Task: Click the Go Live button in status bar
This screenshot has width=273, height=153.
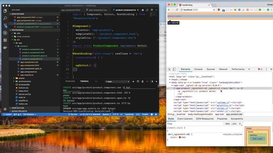Action: (x=73, y=114)
